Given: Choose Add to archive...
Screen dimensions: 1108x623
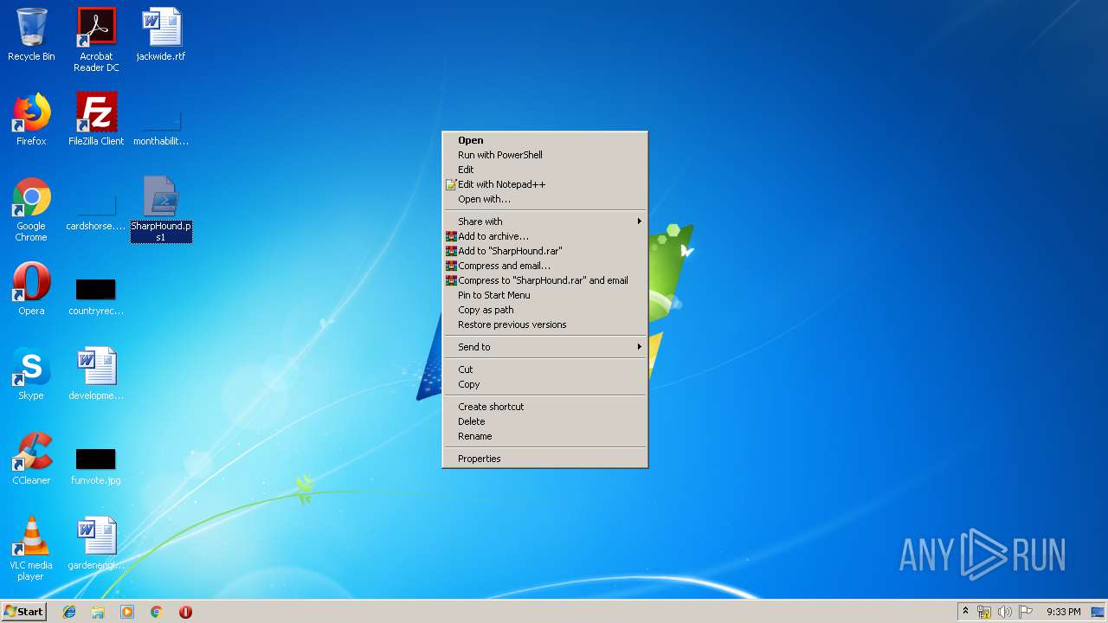Looking at the screenshot, I should (x=544, y=236).
